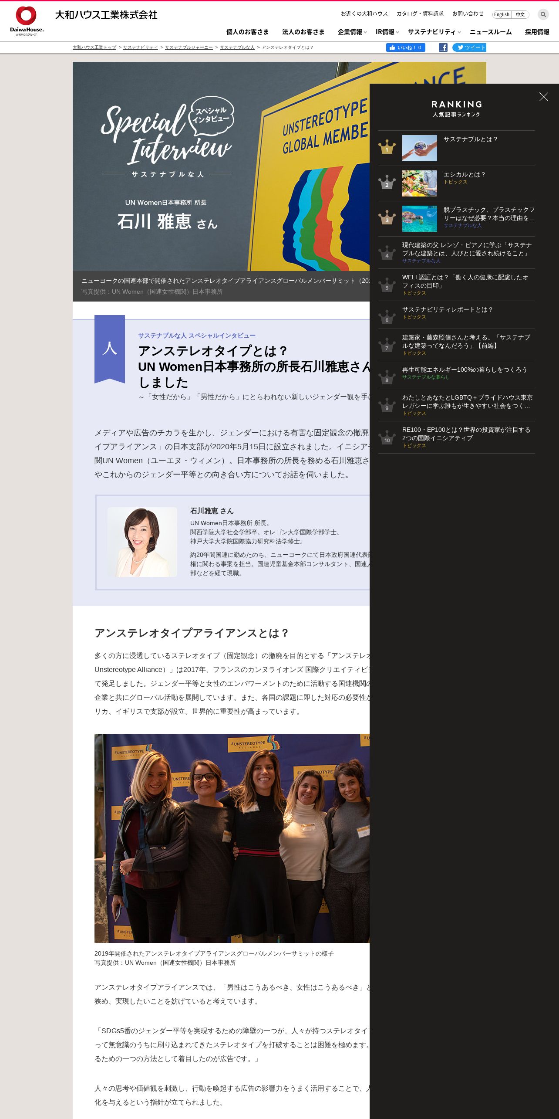Screen dimensions: 559x1119
Task: Open the 採用情報 menu item
Action: click(537, 32)
